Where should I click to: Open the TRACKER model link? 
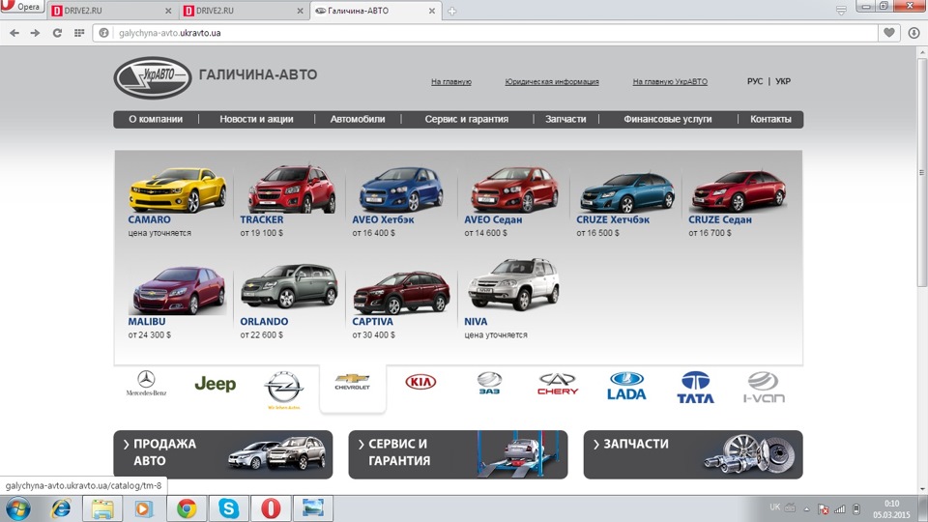(262, 219)
